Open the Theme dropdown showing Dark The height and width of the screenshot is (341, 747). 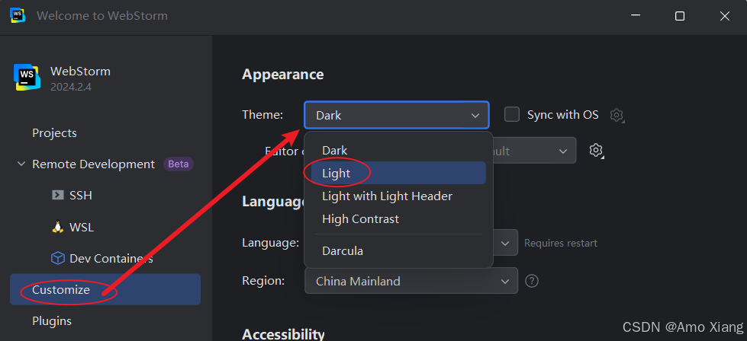(396, 115)
